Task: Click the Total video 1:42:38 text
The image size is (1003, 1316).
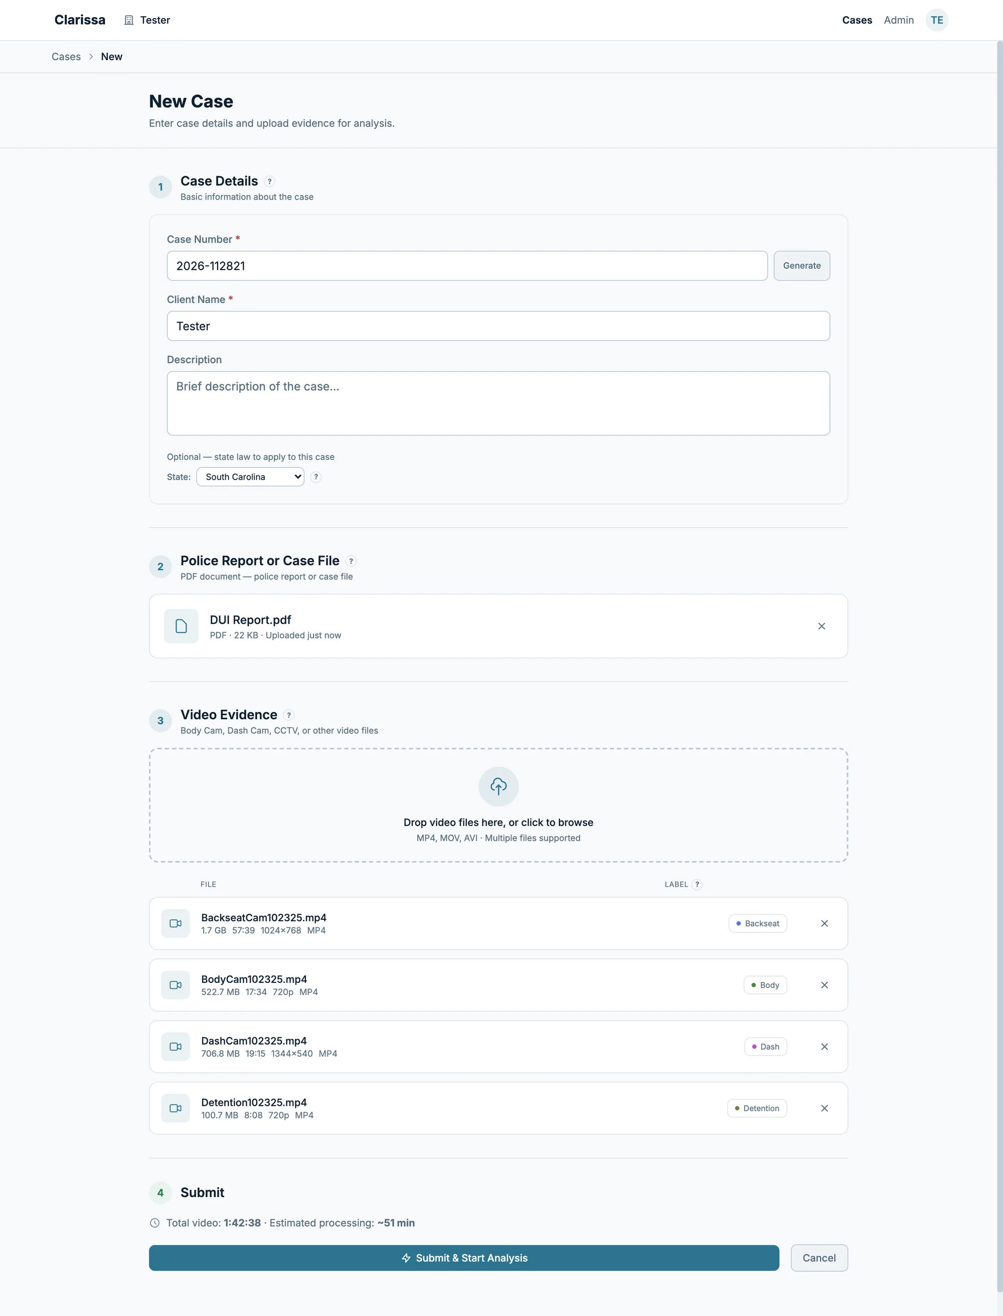Action: click(213, 1223)
